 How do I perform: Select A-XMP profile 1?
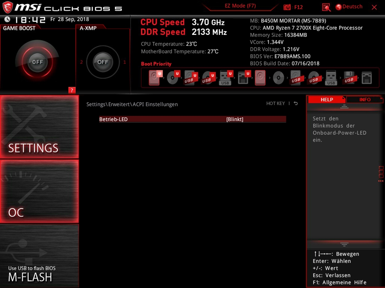[124, 62]
